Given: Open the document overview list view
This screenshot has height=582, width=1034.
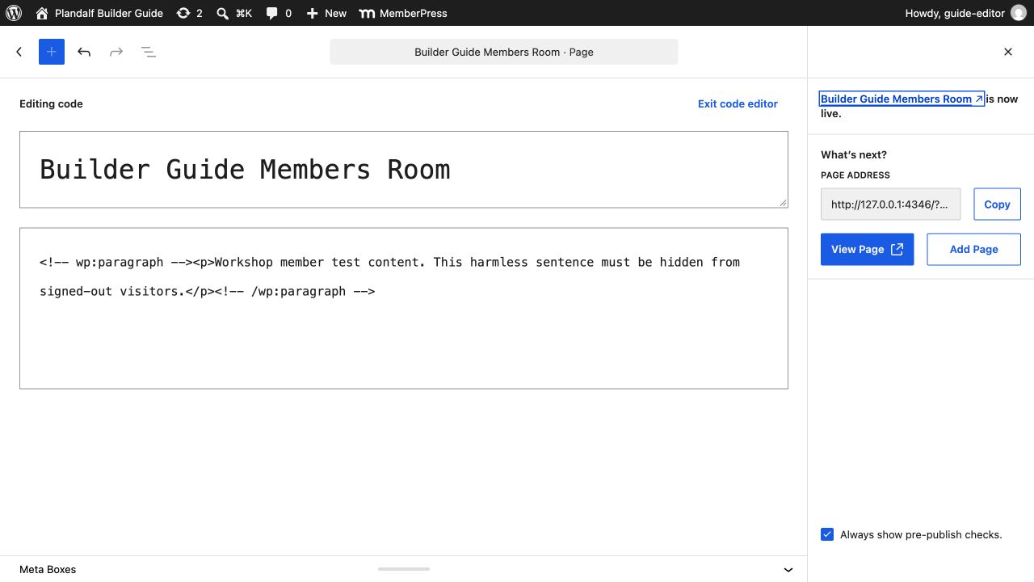Looking at the screenshot, I should (x=149, y=52).
